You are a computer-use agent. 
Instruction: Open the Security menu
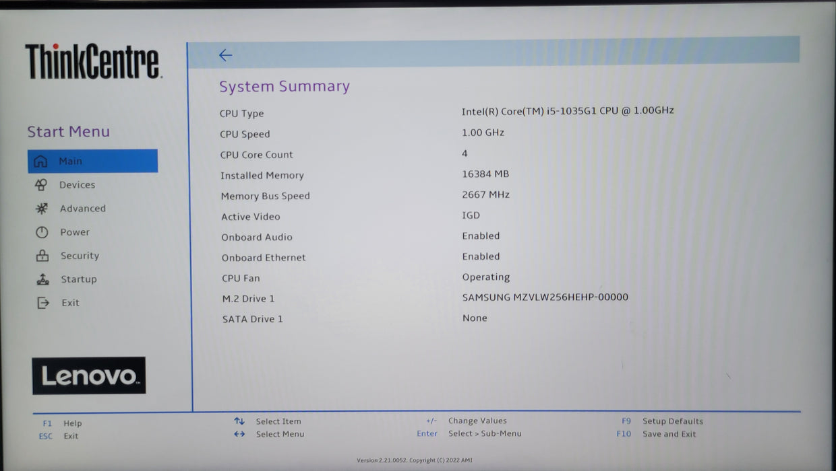[x=80, y=256]
